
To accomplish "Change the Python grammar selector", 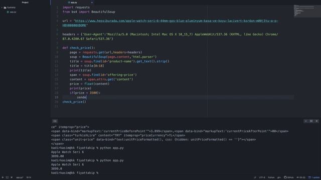I will [271, 177].
